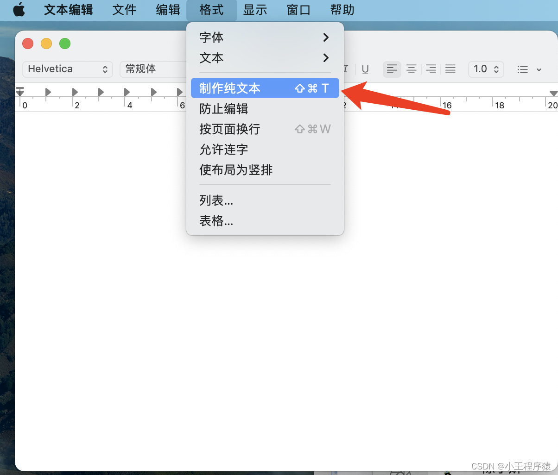This screenshot has width=558, height=475.
Task: Close the TextEdit window with red button
Action: click(x=28, y=44)
